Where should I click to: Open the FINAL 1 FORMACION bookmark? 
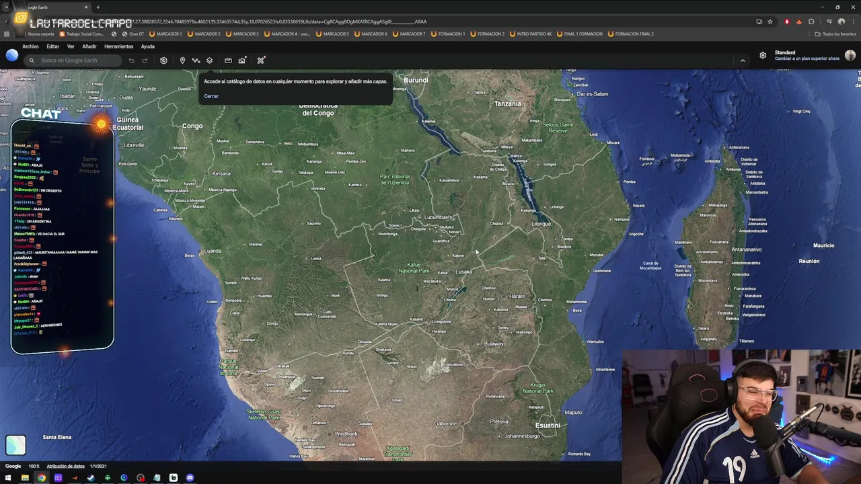(x=579, y=34)
